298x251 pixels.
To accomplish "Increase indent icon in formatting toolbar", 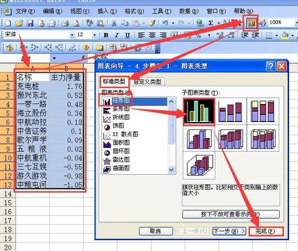I will (x=255, y=35).
